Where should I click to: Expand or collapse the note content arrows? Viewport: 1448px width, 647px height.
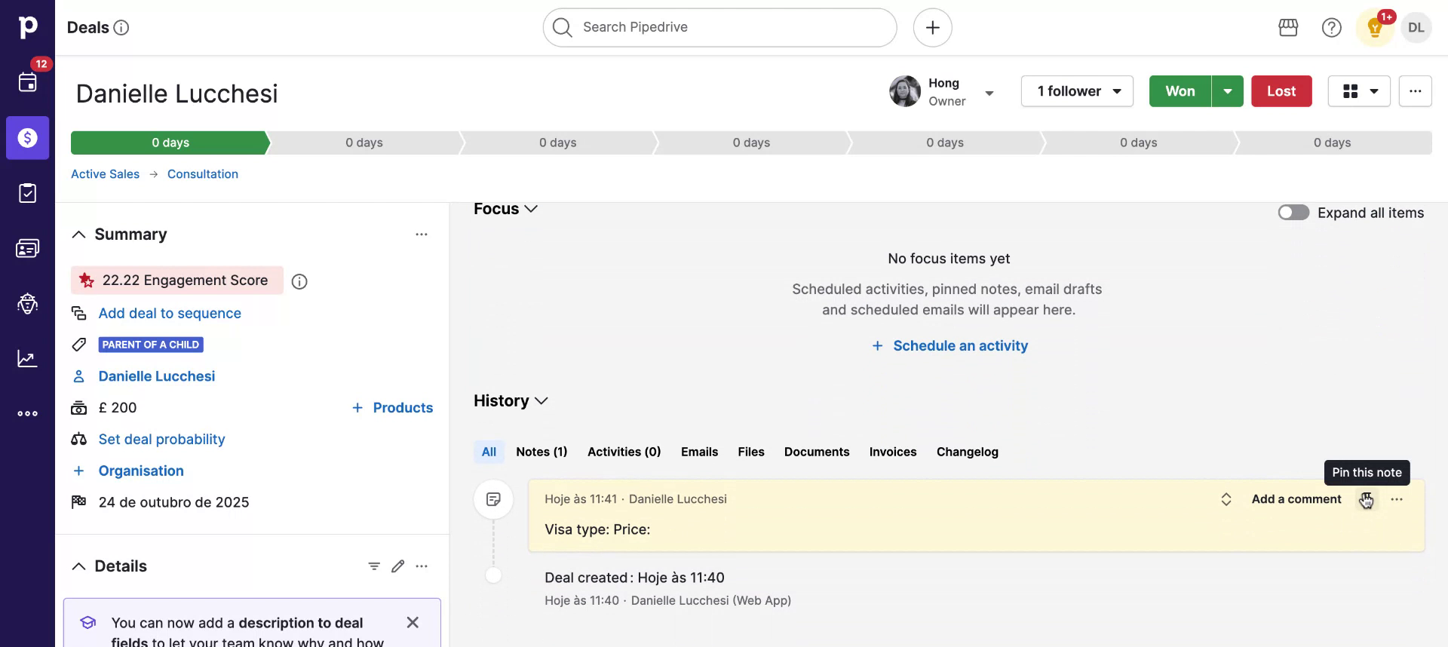1226,499
